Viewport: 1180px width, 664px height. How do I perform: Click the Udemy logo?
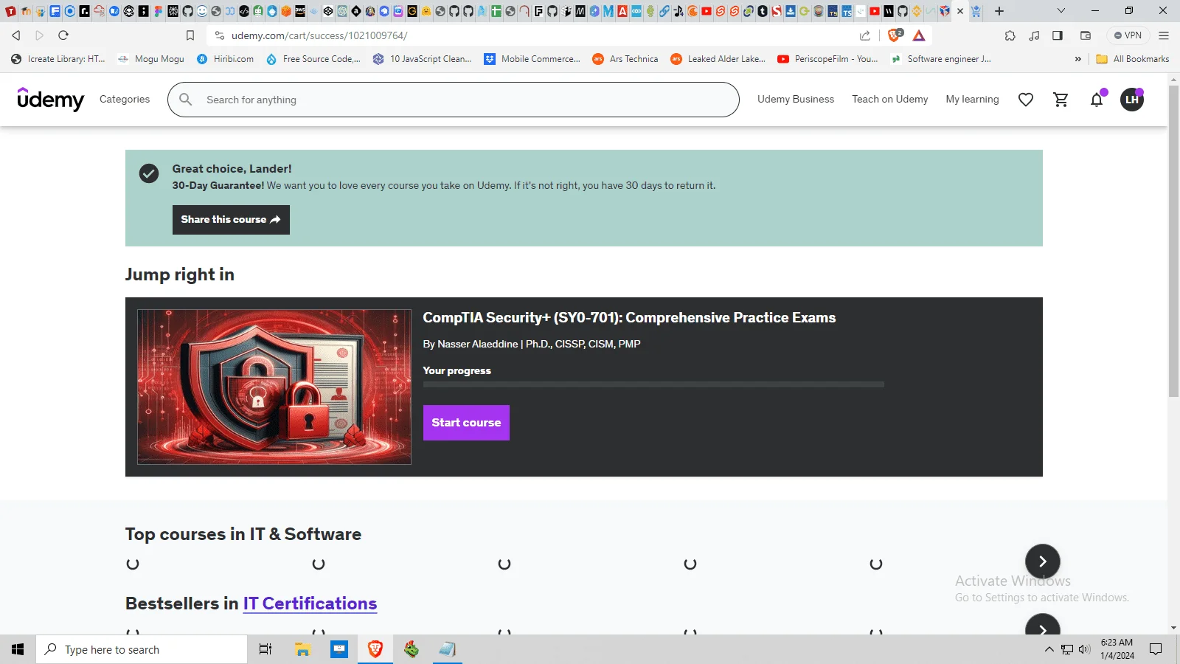(x=51, y=99)
